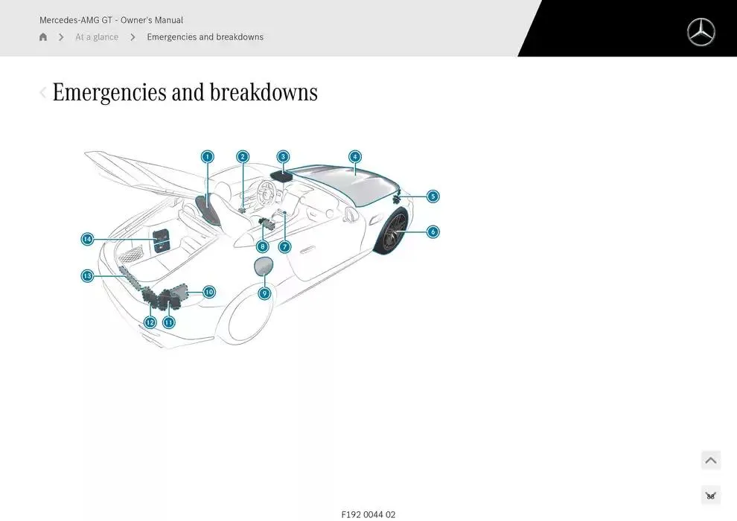Viewport: 737px width, 521px height.
Task: Select callout number 4 on the hood
Action: [355, 156]
